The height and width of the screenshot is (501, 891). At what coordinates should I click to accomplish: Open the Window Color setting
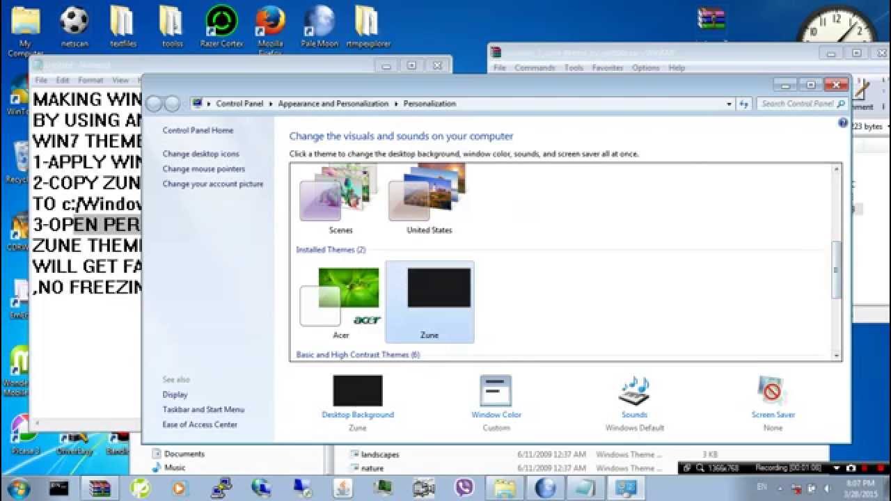(496, 404)
